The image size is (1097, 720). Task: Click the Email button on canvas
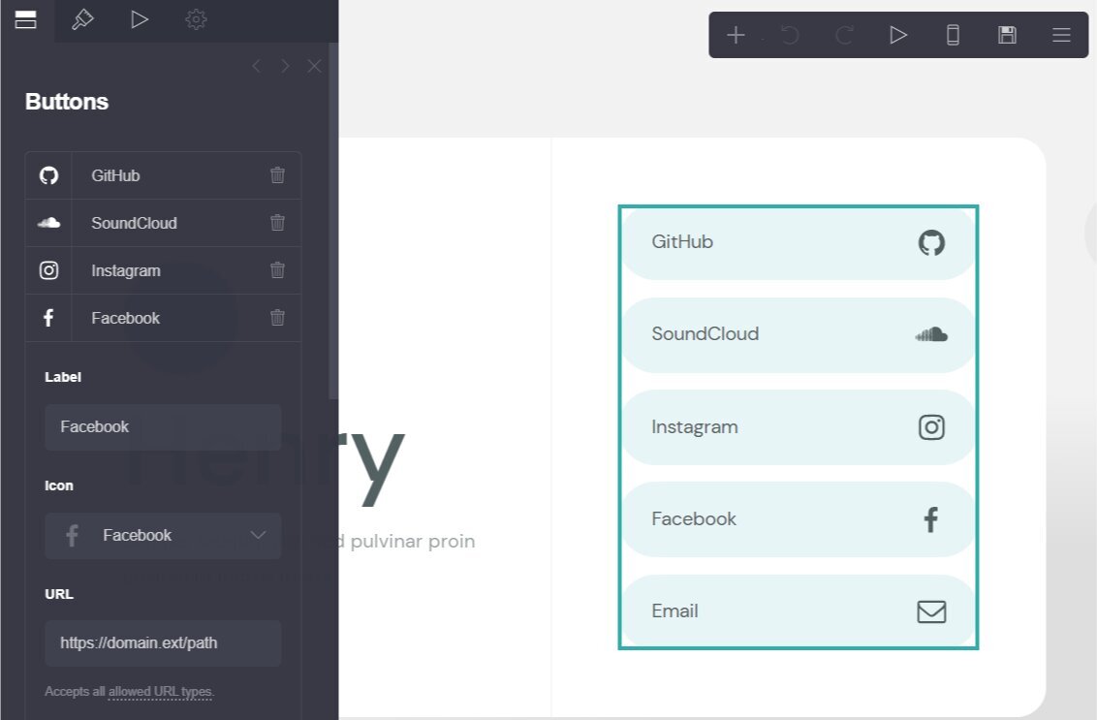(799, 610)
